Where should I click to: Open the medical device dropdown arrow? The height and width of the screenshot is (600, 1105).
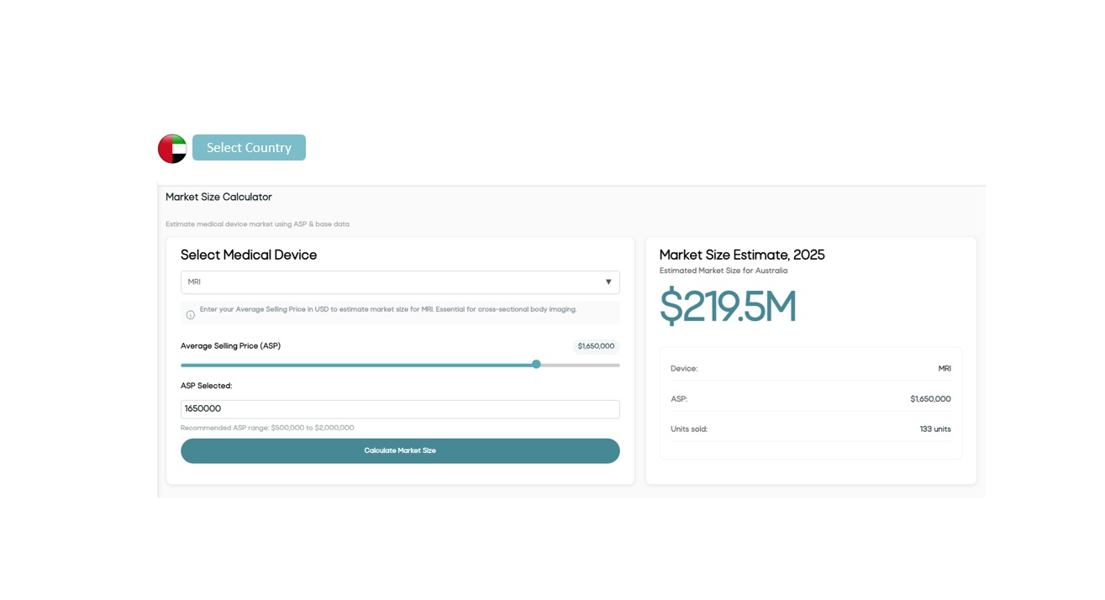(x=608, y=282)
